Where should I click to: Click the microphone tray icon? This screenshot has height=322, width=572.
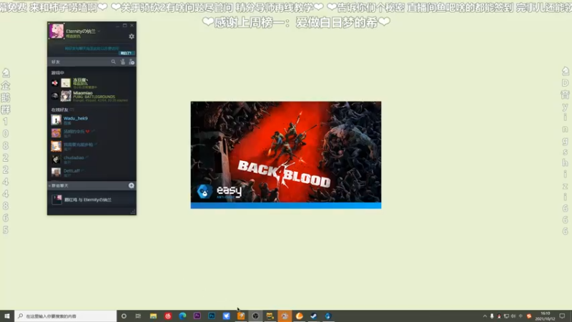pos(492,316)
